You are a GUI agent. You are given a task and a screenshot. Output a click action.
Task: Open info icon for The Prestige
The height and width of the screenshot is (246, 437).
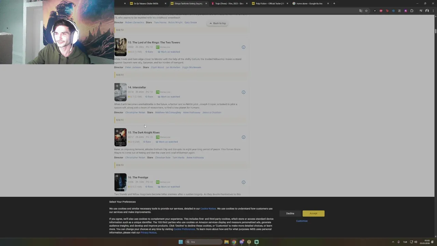(x=243, y=182)
